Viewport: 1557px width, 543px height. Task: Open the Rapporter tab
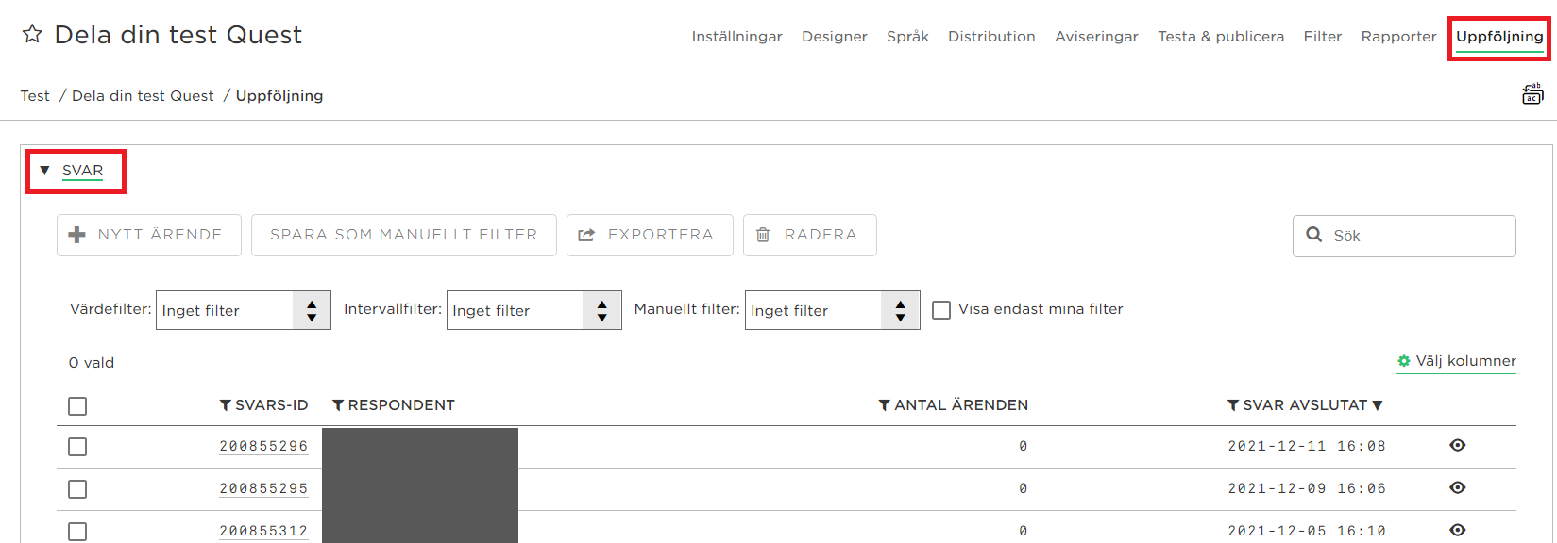tap(1398, 37)
